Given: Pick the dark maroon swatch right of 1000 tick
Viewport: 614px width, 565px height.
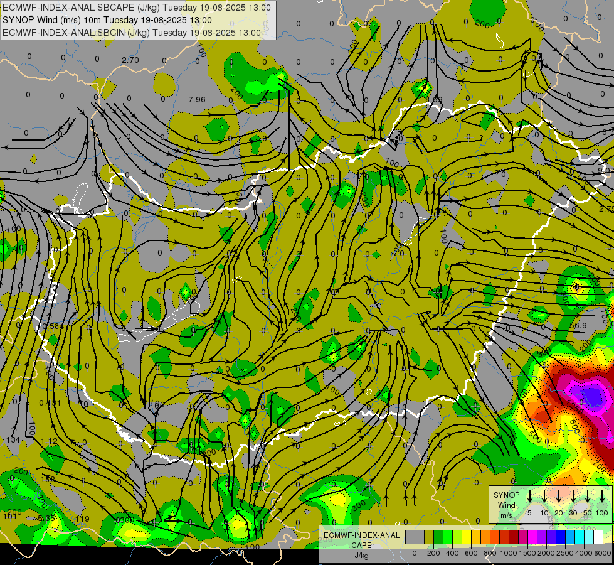Looking at the screenshot, I should (514, 537).
